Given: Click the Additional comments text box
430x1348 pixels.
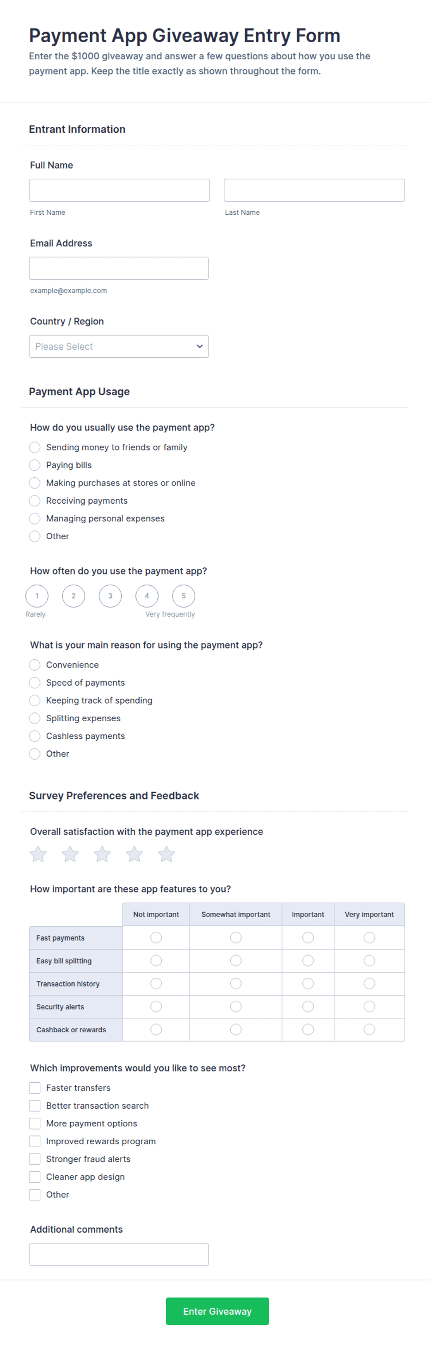Looking at the screenshot, I should click(119, 1255).
